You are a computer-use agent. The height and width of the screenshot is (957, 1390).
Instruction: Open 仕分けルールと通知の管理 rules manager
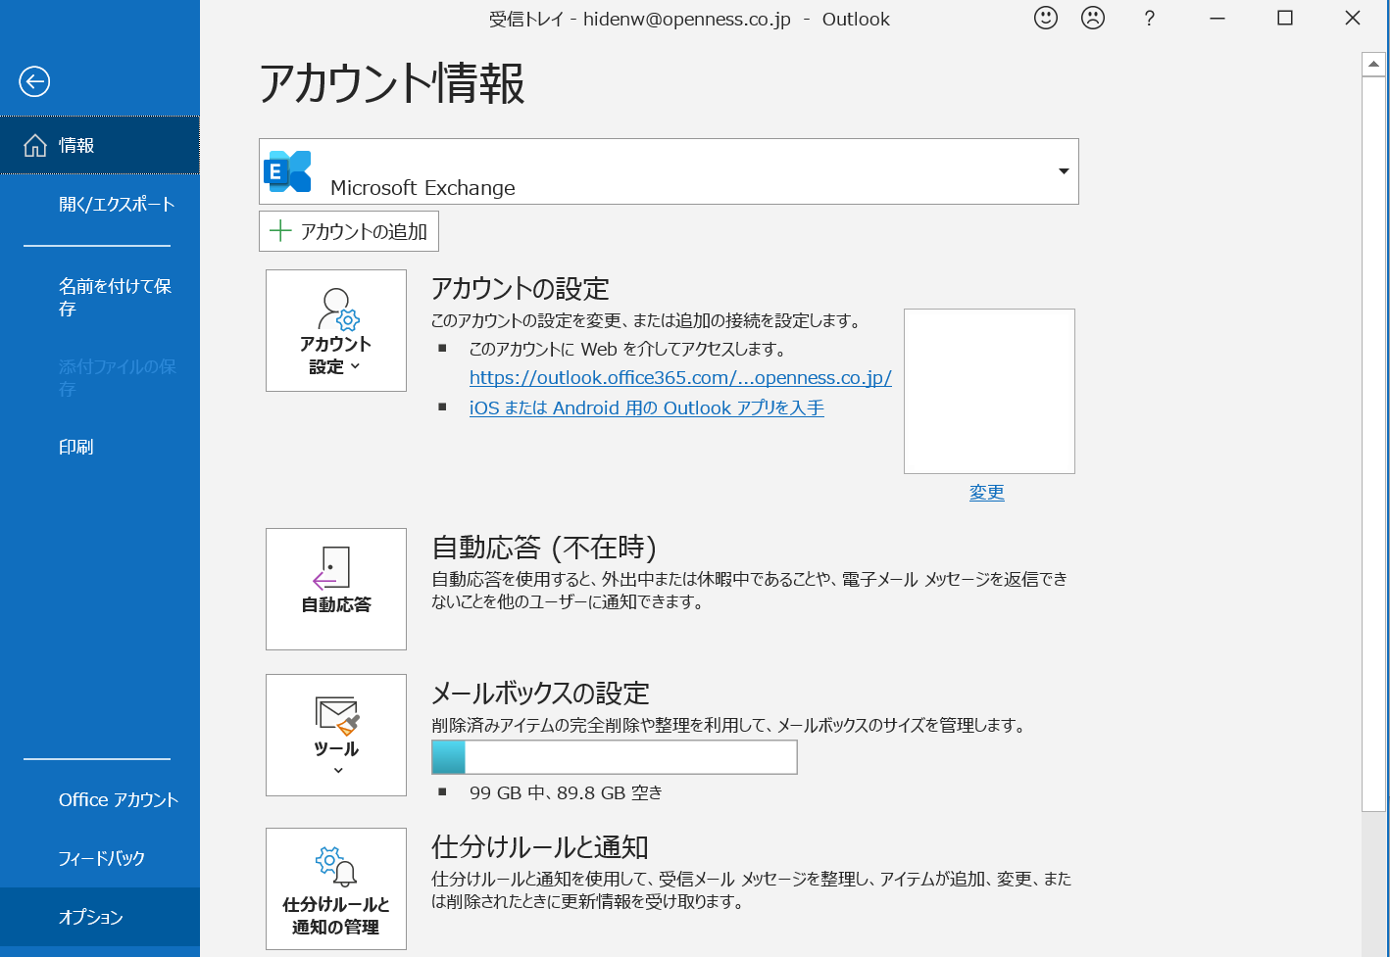tap(336, 888)
